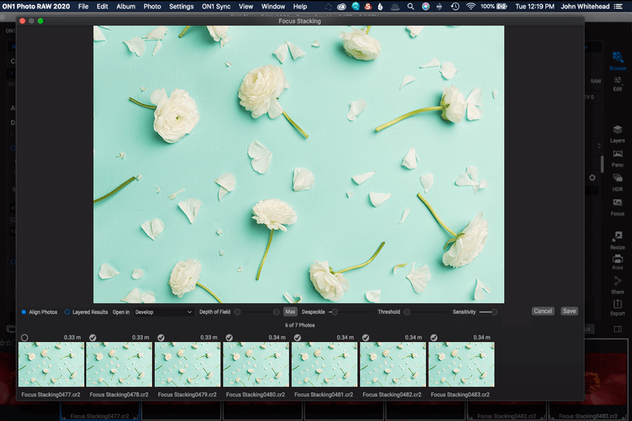Open the Album menu
This screenshot has height=421, width=632.
126,7
